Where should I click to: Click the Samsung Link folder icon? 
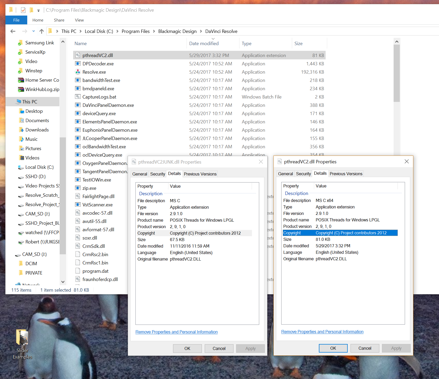click(x=20, y=43)
